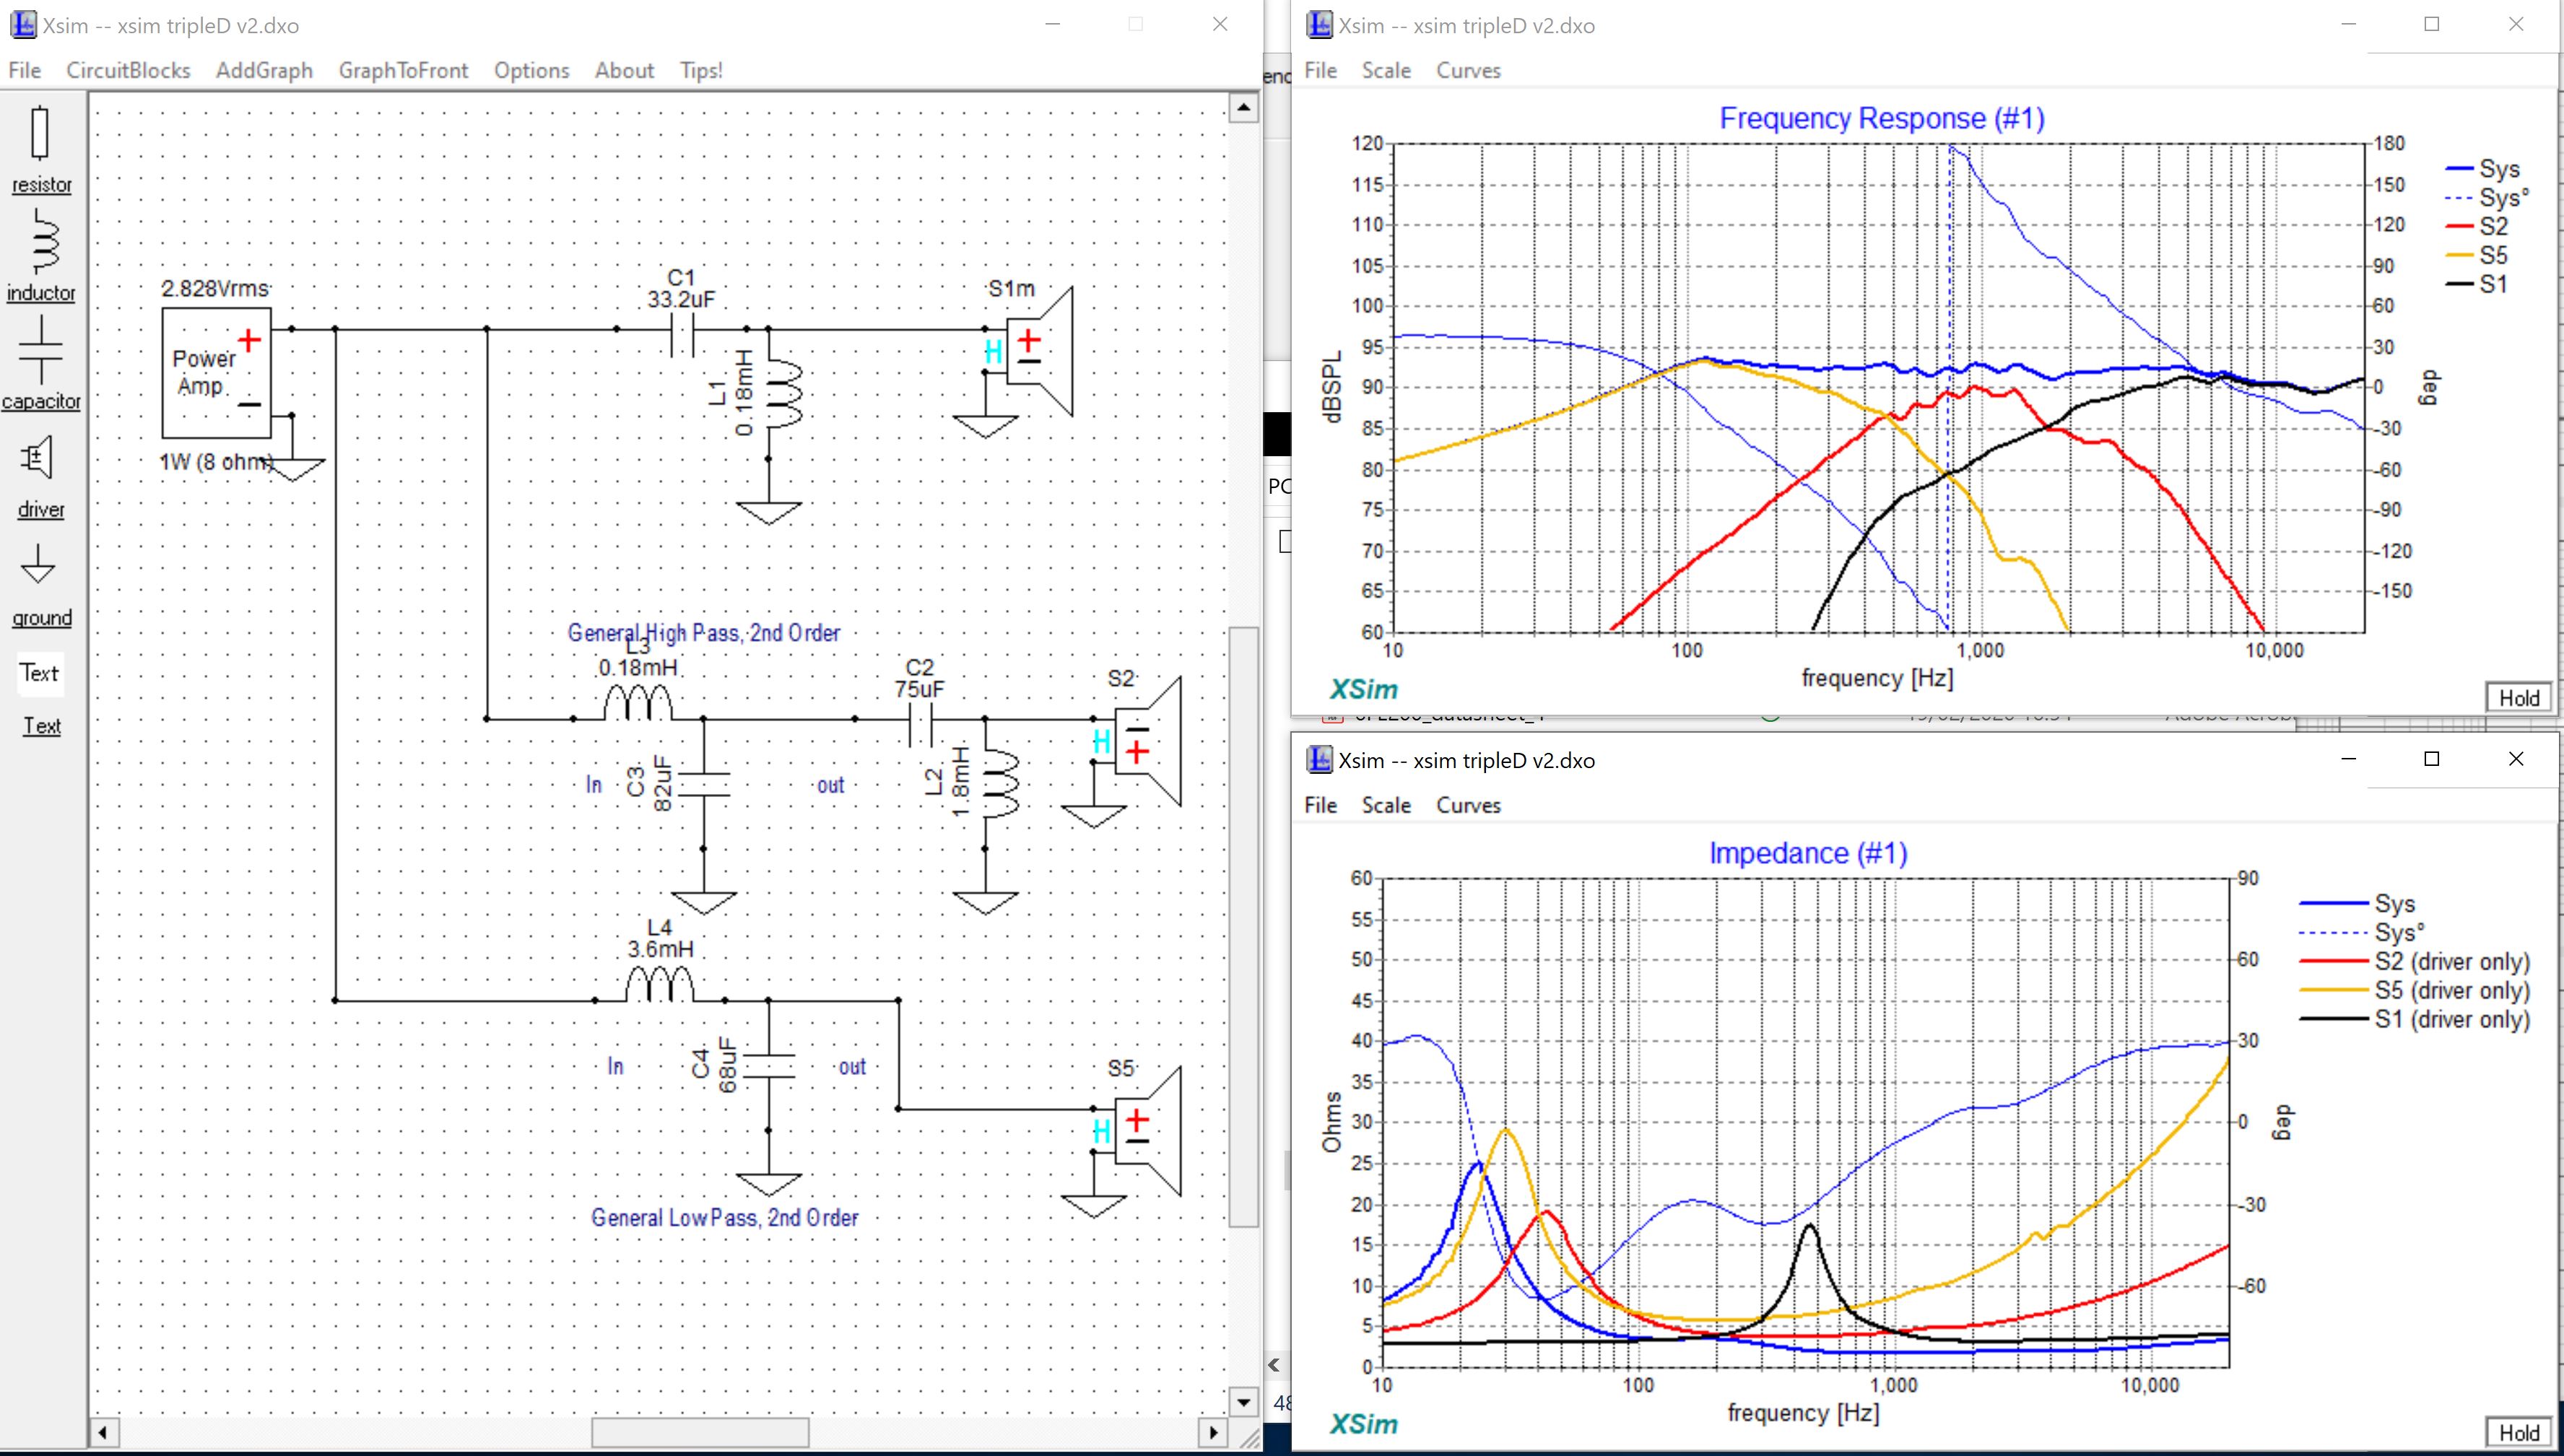Click 'General Low Pass, 2nd Order' label
Screen dimensions: 2564x1456
tap(725, 1217)
